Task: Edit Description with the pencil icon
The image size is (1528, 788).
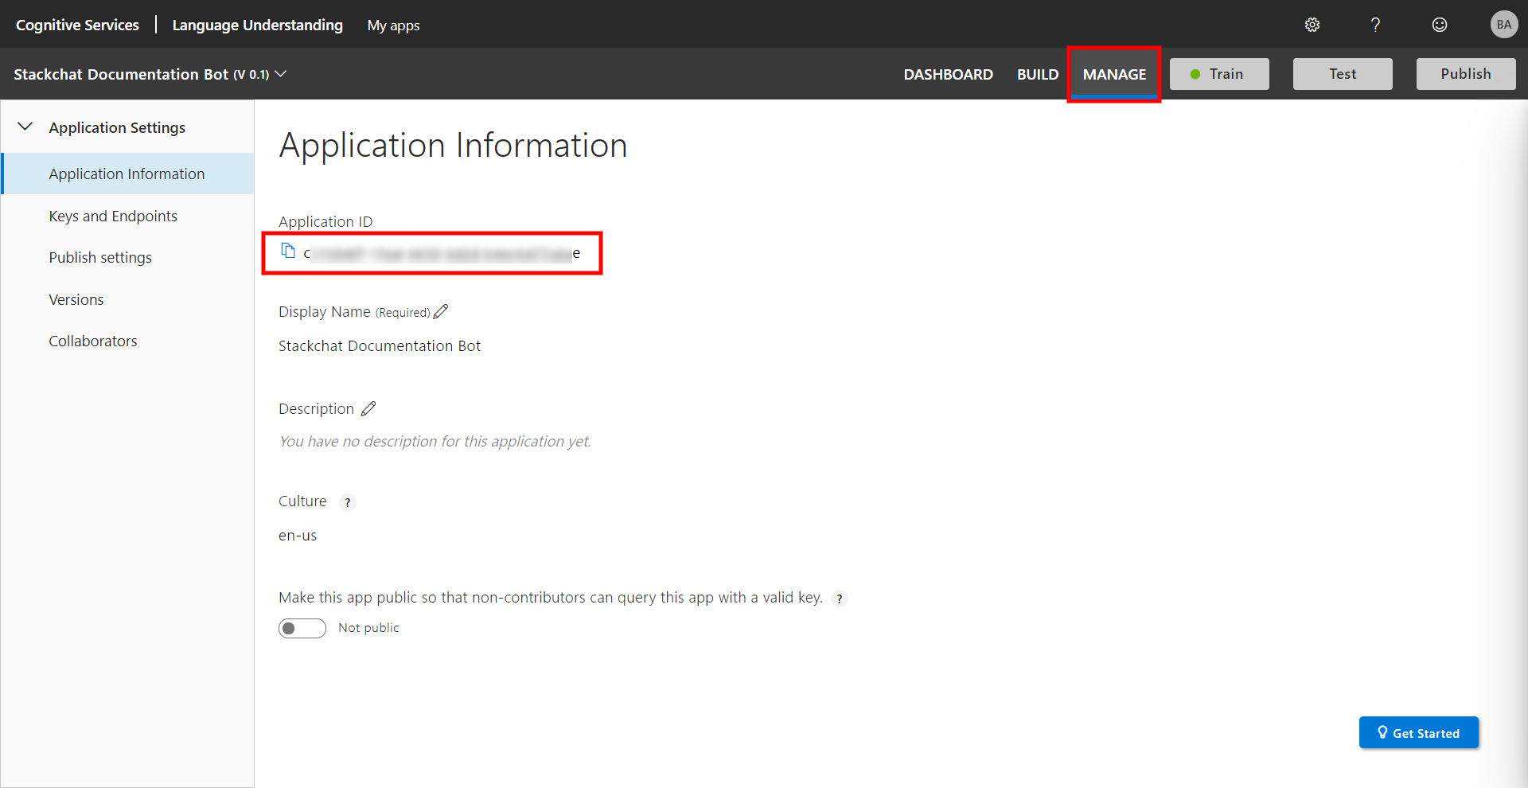Action: [x=368, y=408]
